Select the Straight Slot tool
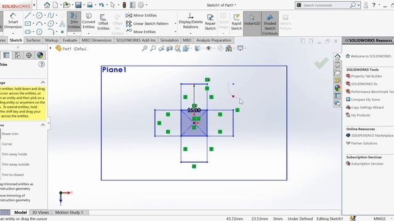The height and width of the screenshot is (221, 394). click(x=28, y=32)
